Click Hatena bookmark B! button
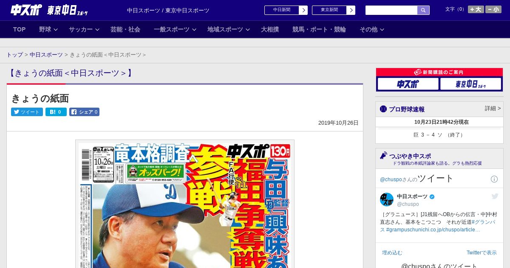This screenshot has width=510, height=268. point(56,112)
